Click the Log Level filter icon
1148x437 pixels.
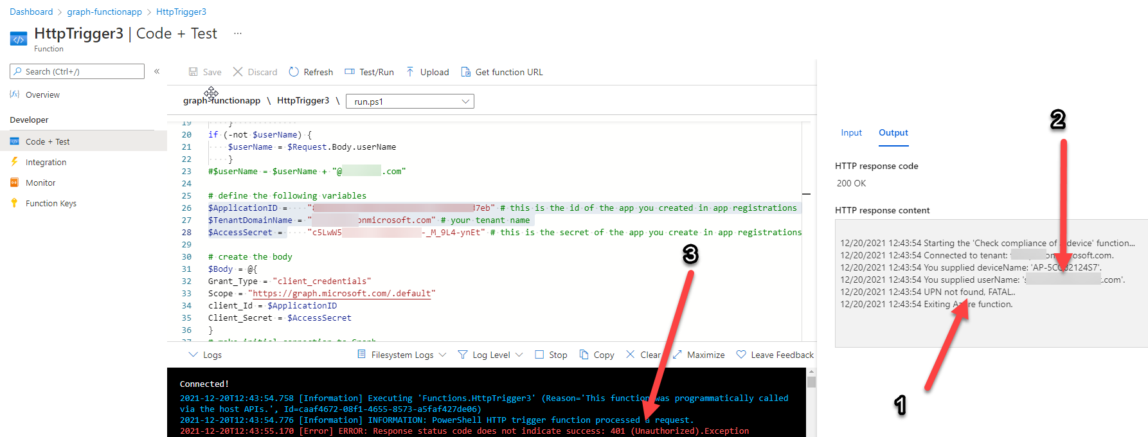click(463, 355)
